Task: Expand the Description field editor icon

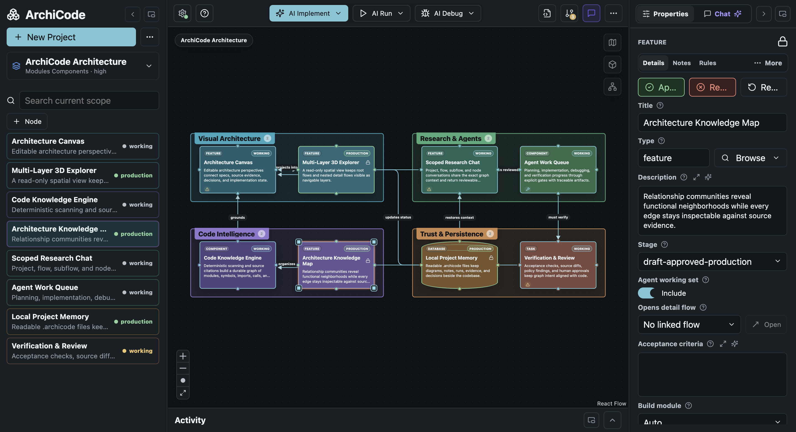Action: tap(696, 177)
